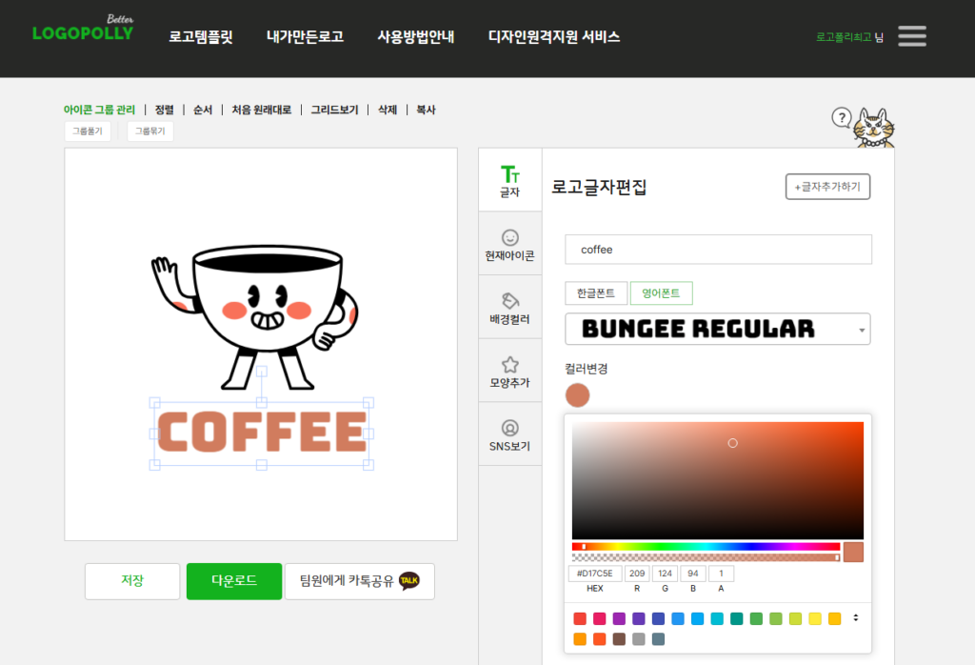This screenshot has height=665, width=975.
Task: Open the cat help mascot icon
Action: (874, 129)
